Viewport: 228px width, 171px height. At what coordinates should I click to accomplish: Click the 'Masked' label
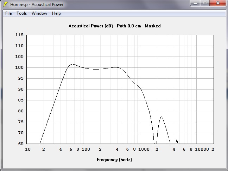pyautogui.click(x=153, y=26)
